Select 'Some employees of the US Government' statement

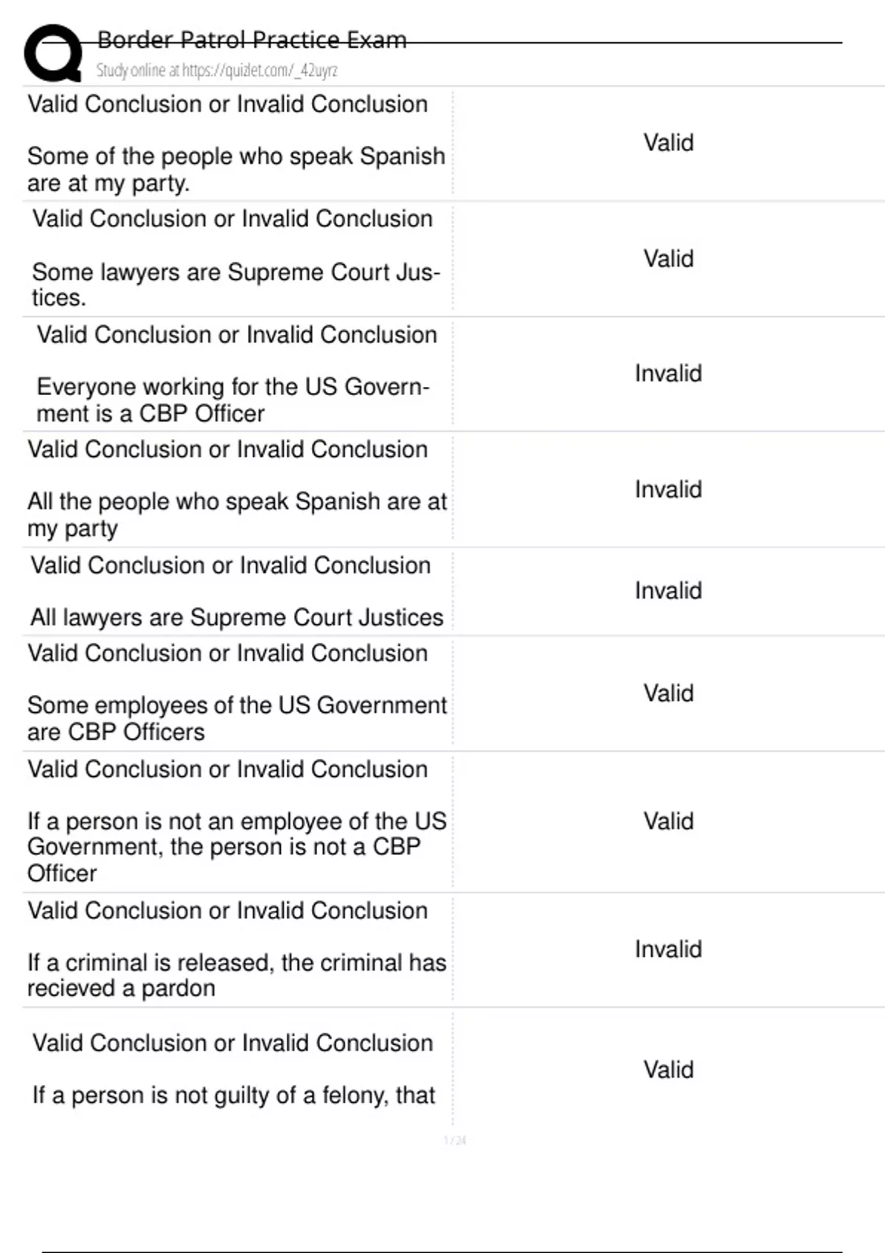[237, 719]
